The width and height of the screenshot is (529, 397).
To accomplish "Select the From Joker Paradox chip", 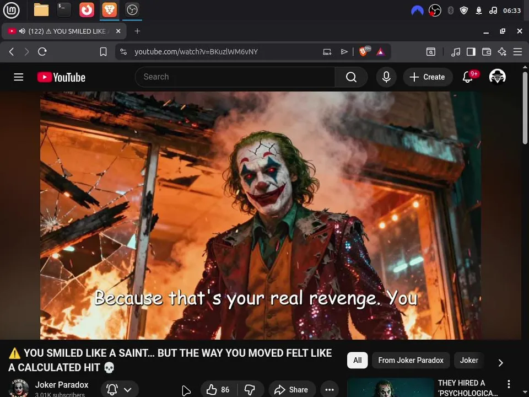I will pos(411,360).
